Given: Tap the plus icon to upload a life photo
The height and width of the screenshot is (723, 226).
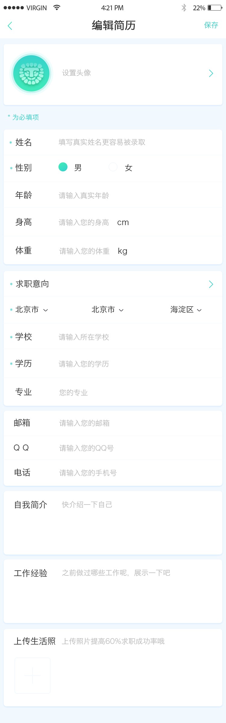Looking at the screenshot, I should point(33,676).
